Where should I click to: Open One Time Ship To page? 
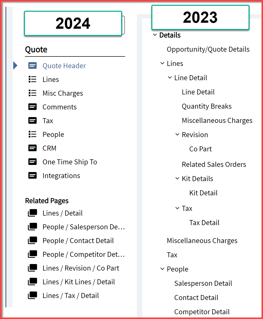pos(70,162)
